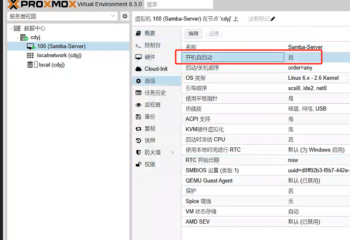This screenshot has width=350, height=240.
Task: Click the 快照 history icon
Action: (x=138, y=140)
